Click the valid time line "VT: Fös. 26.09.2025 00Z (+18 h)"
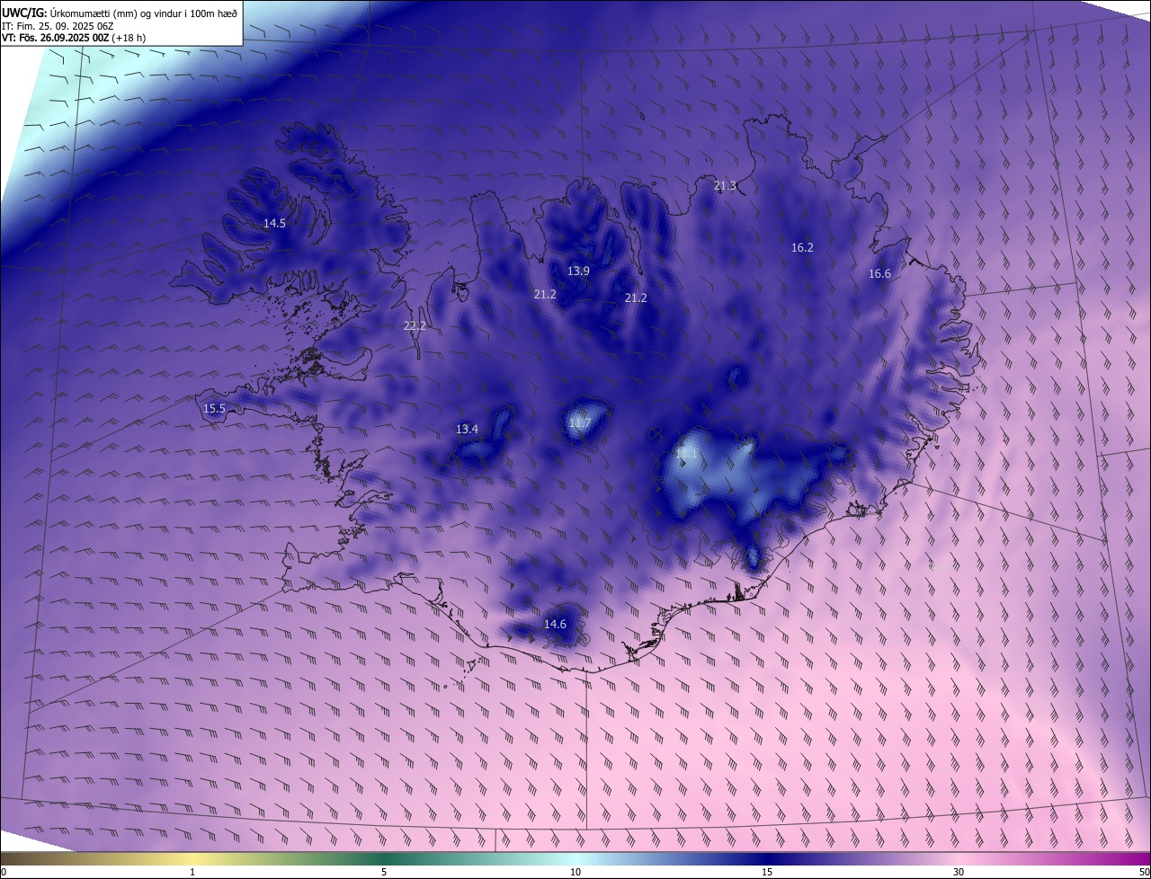 point(74,38)
